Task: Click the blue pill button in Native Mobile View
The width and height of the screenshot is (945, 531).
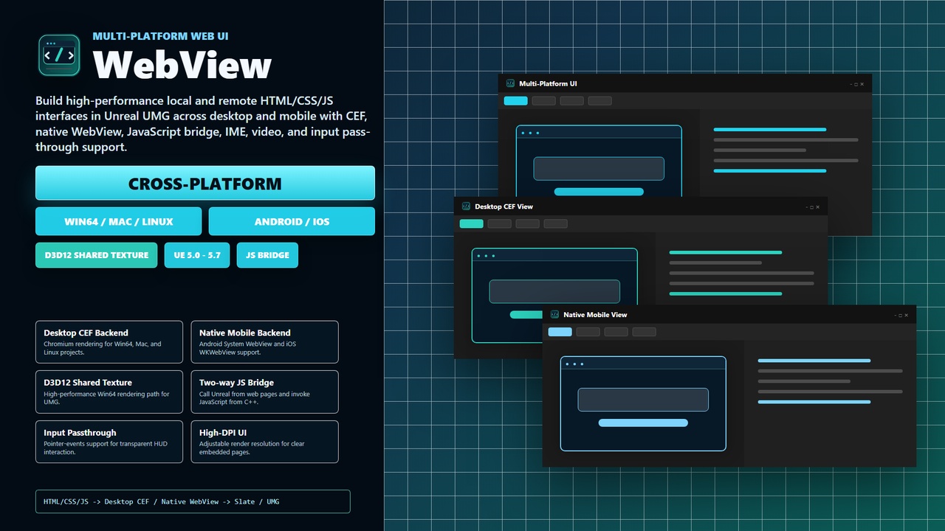Action: tap(643, 423)
